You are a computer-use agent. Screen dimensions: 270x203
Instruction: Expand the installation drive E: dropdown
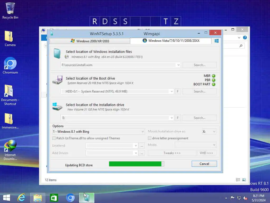tap(172, 118)
